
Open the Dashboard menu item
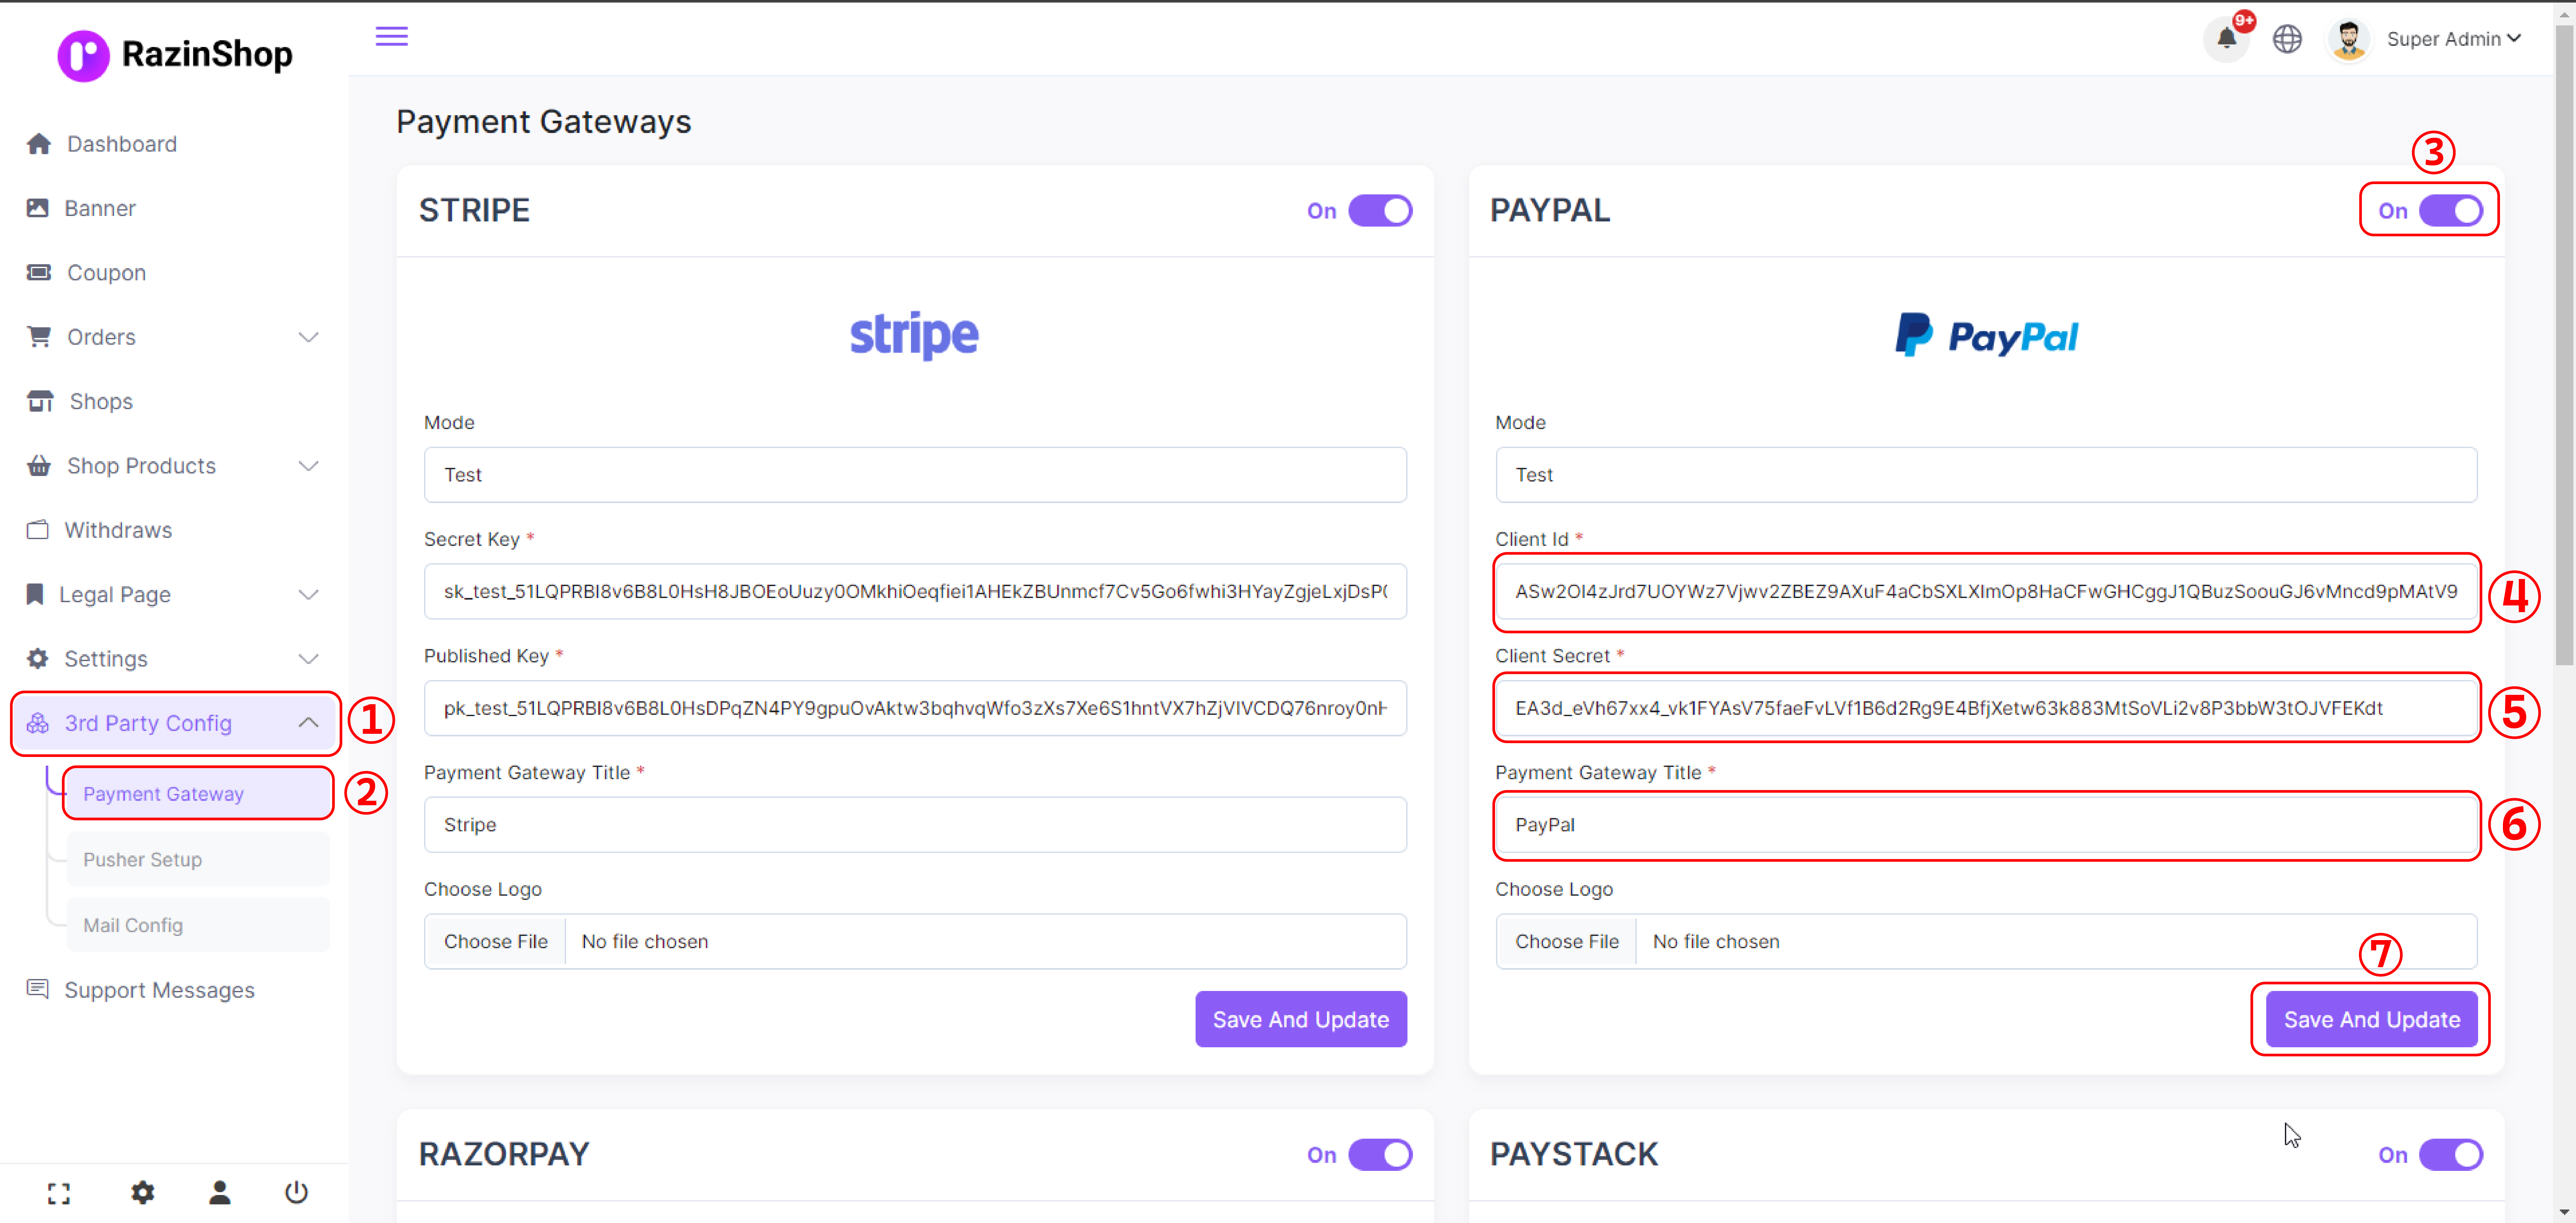click(174, 144)
